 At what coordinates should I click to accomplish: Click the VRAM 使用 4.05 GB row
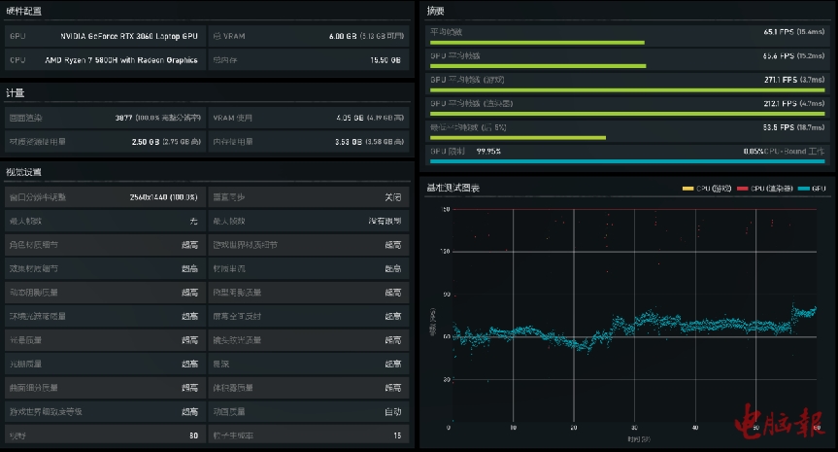(307, 118)
